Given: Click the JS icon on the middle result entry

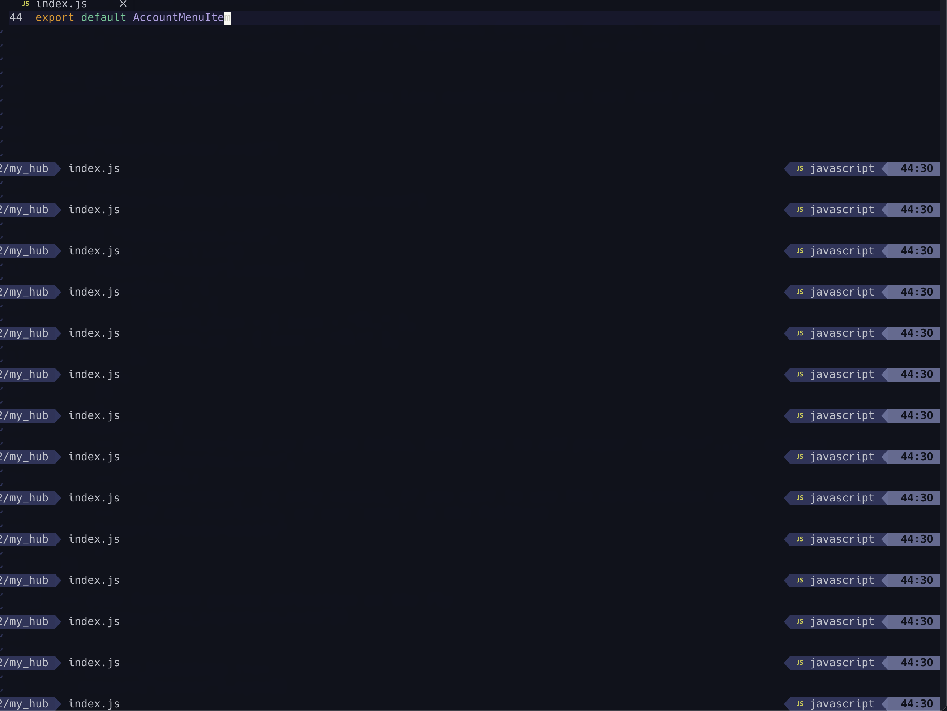Looking at the screenshot, I should pyautogui.click(x=800, y=415).
